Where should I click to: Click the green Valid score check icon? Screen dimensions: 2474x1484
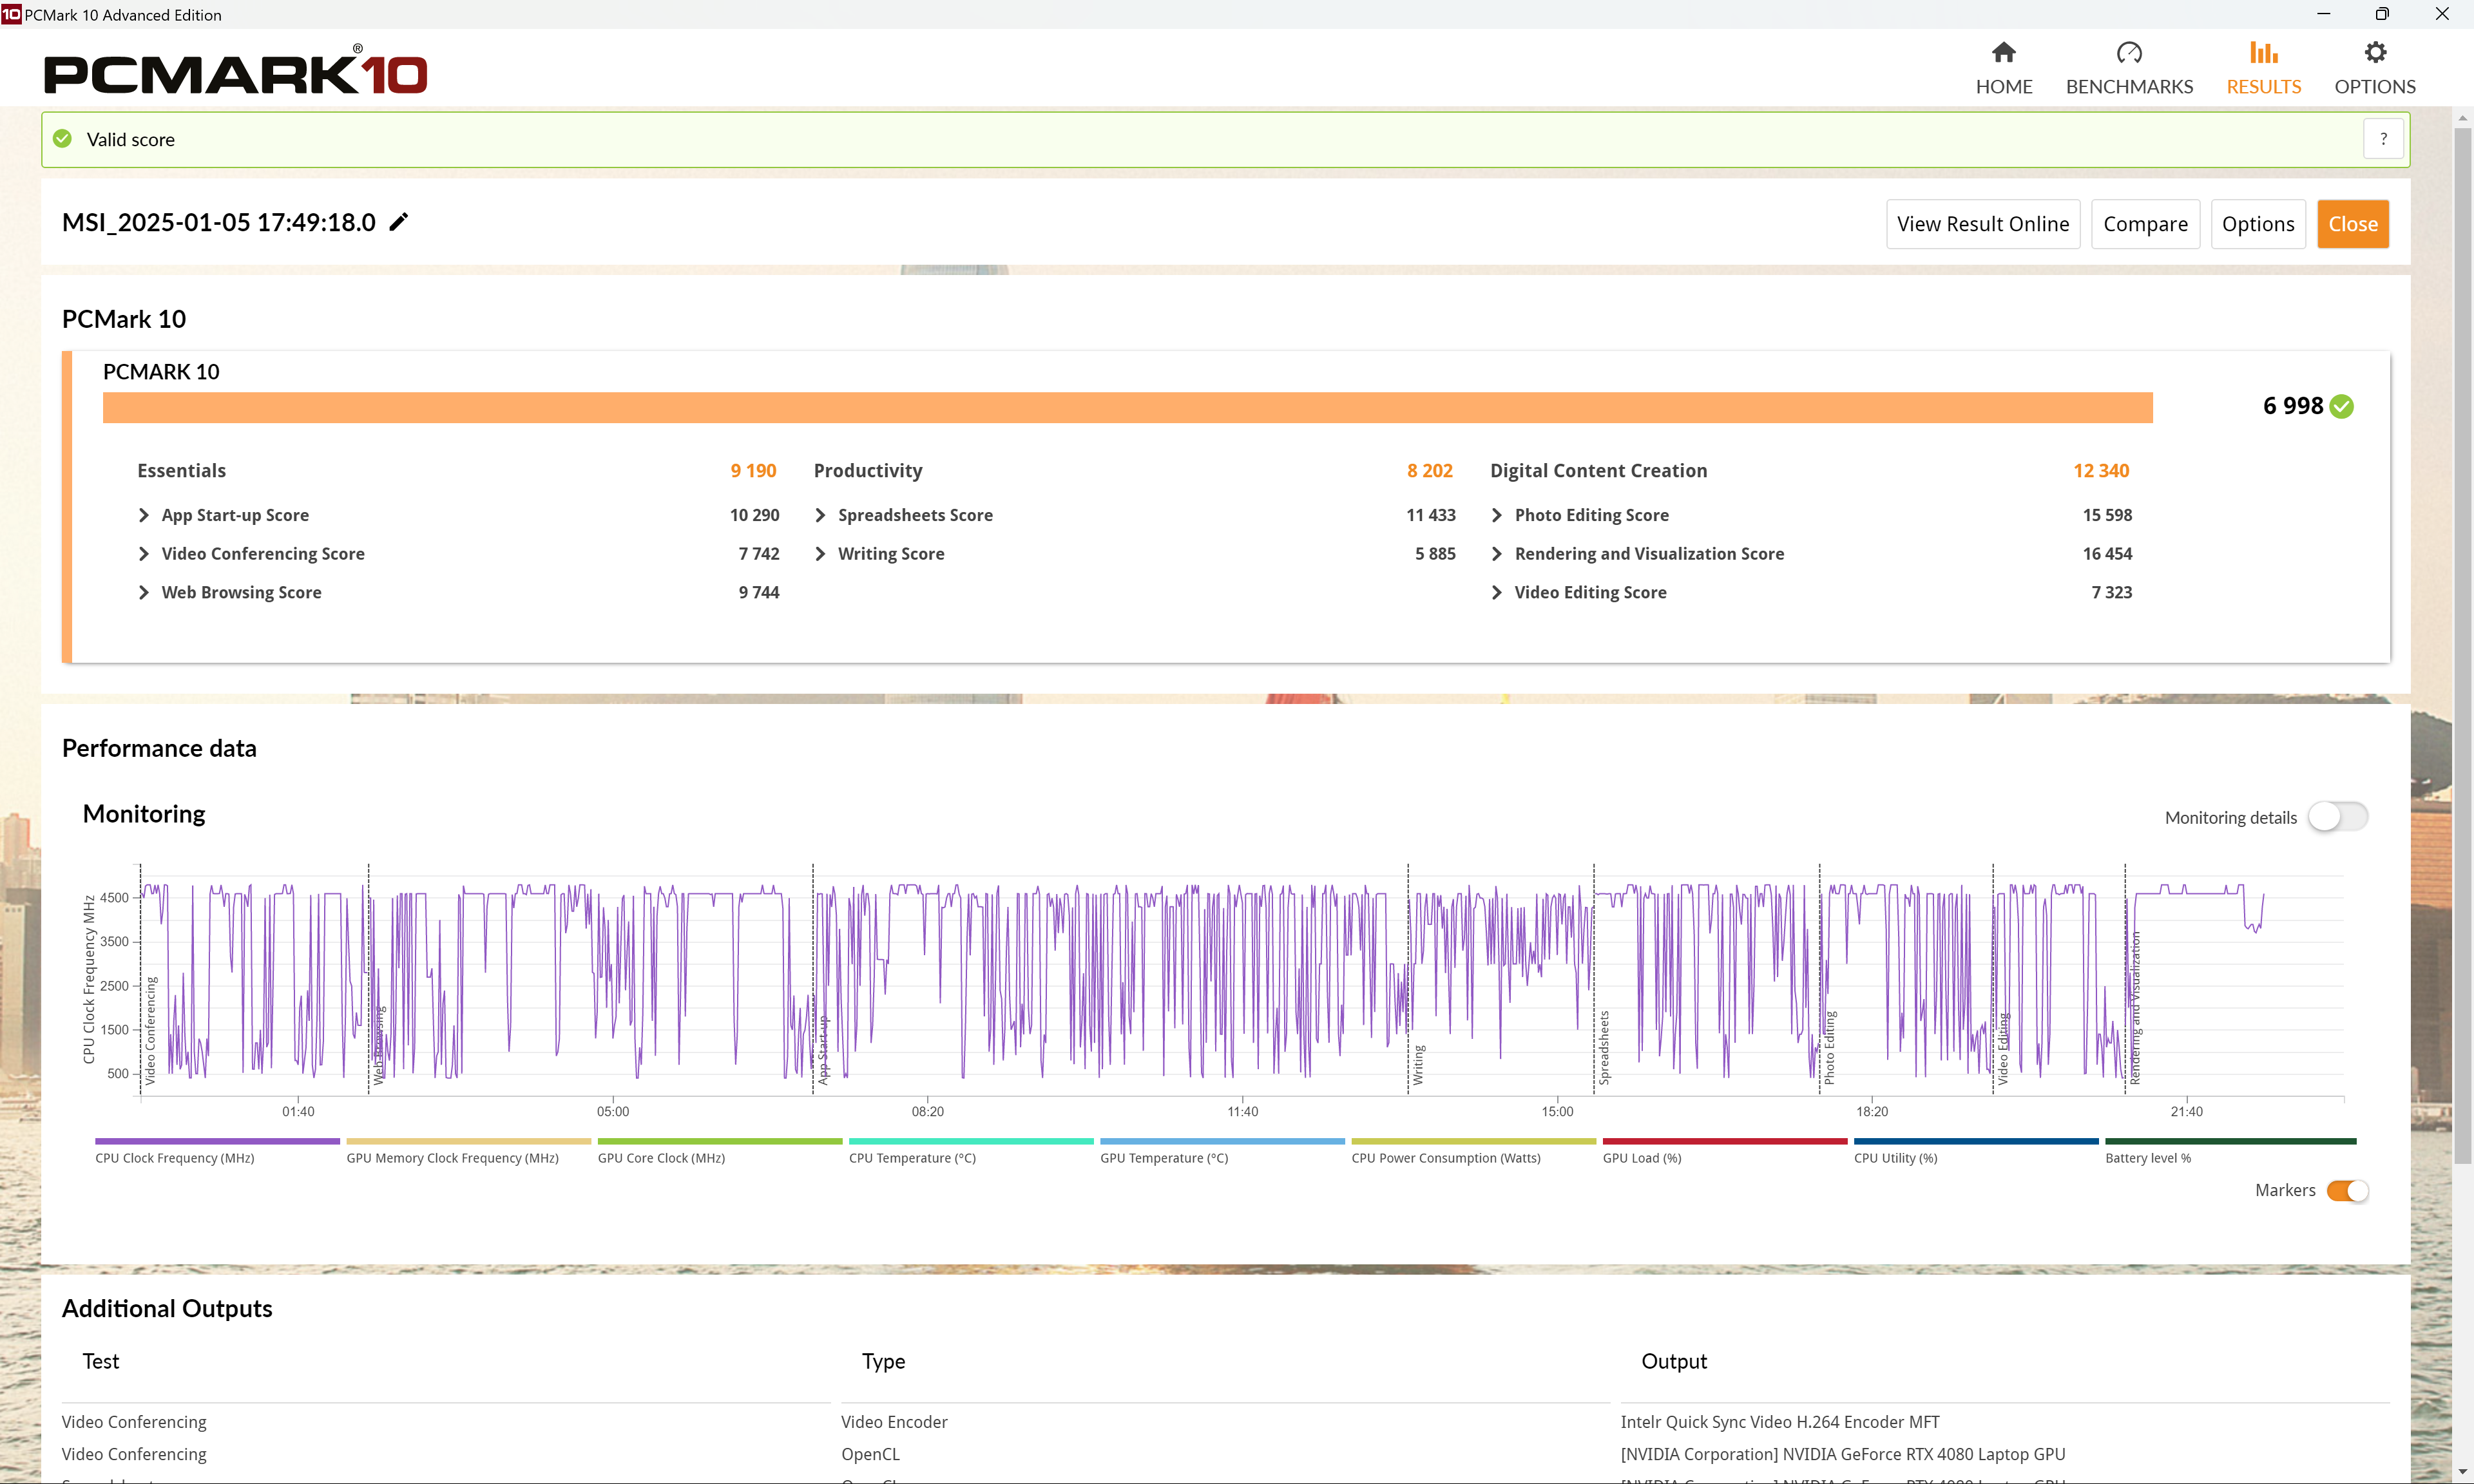(x=62, y=139)
